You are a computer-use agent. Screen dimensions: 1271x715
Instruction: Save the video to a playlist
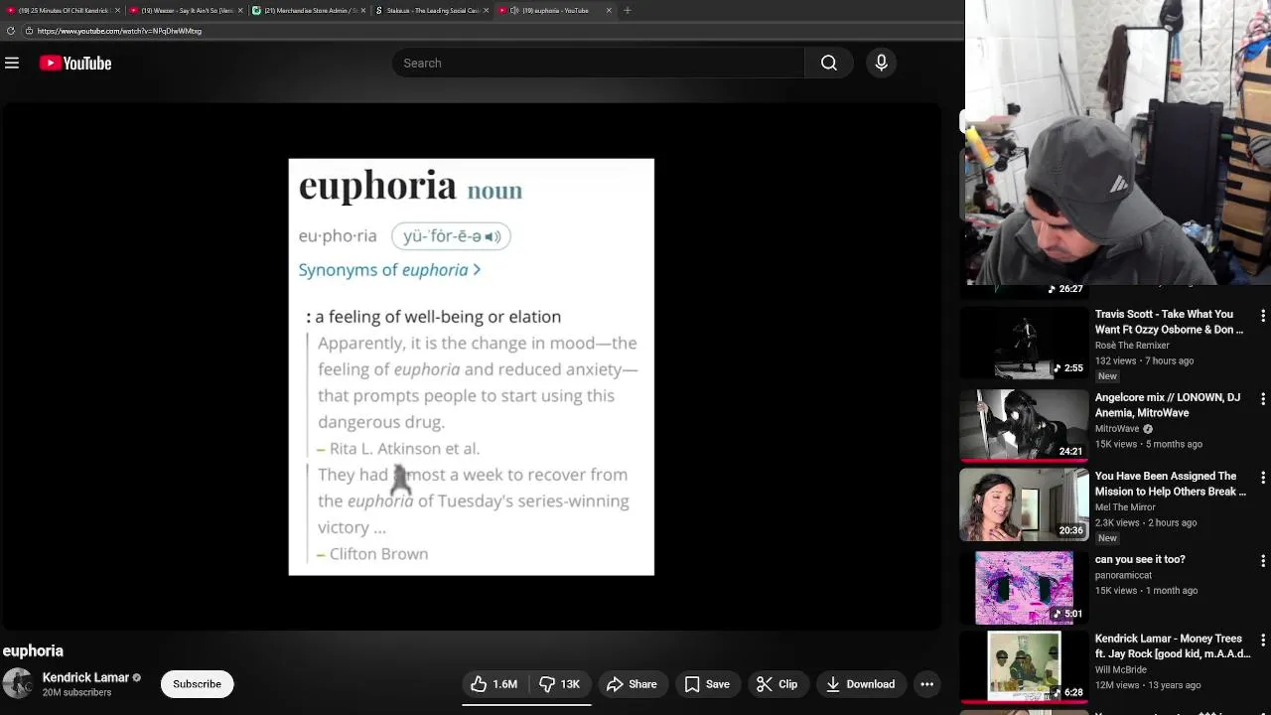[707, 684]
